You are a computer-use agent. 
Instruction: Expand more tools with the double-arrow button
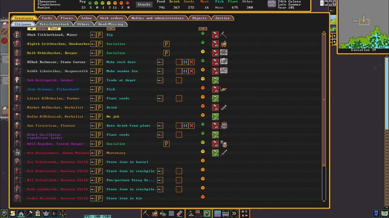[x=234, y=213]
